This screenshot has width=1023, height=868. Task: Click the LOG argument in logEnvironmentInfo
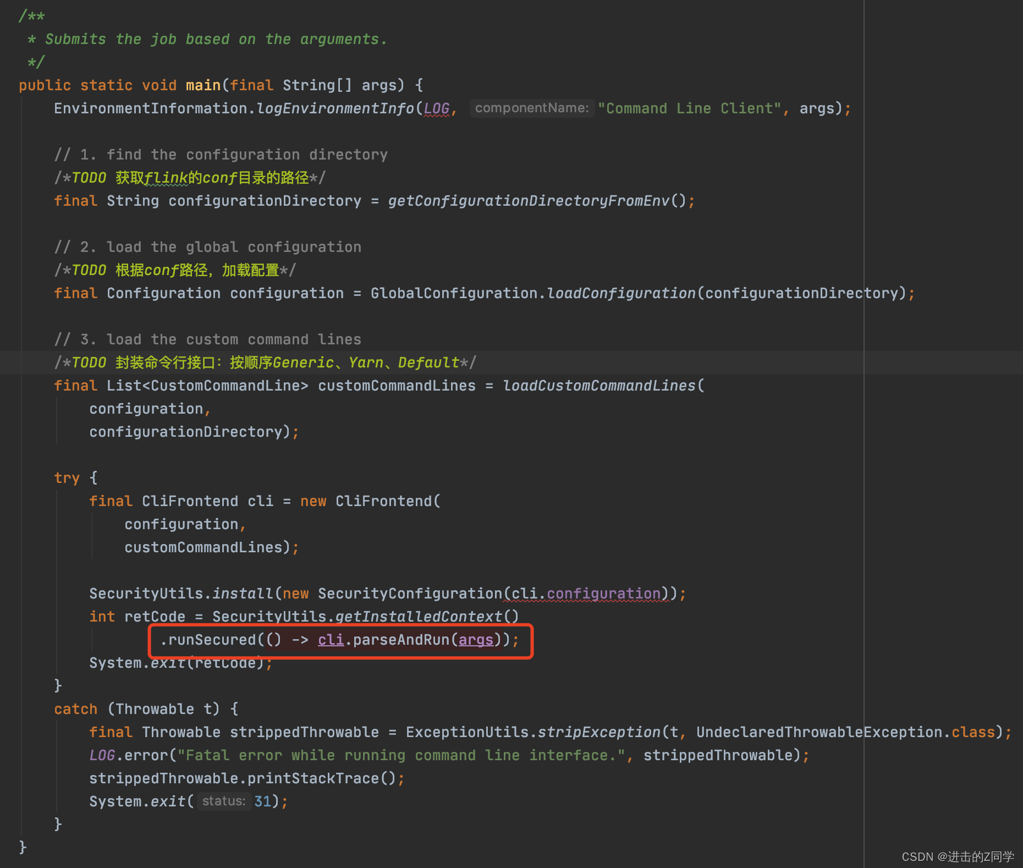437,108
